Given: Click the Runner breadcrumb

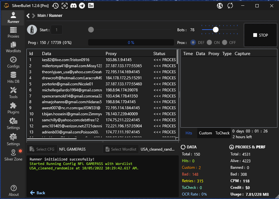Looking at the screenshot, I should click(x=56, y=16).
